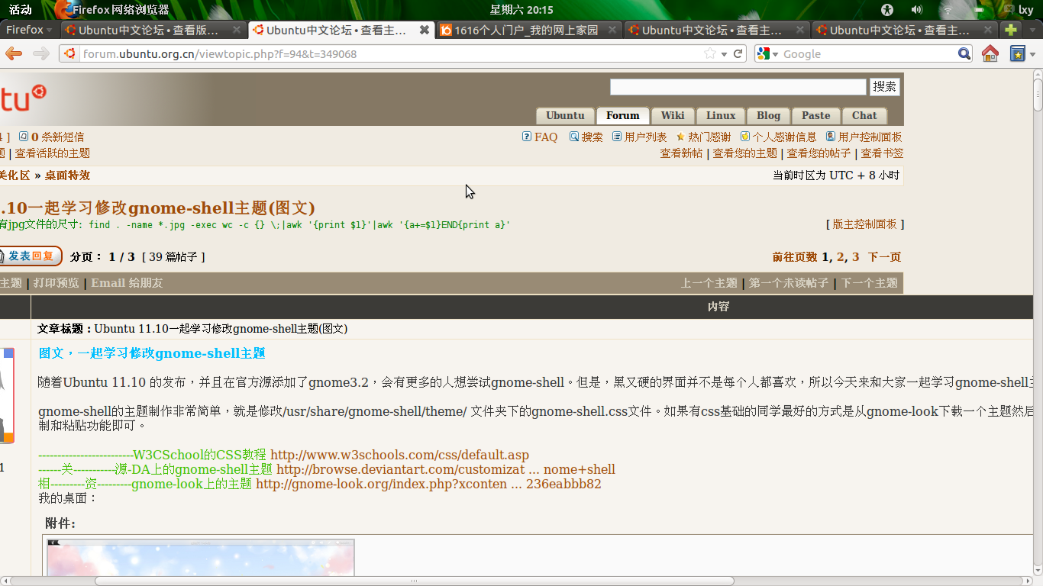Open the 个人感谢信息 link
The image size is (1043, 586).
pos(784,137)
